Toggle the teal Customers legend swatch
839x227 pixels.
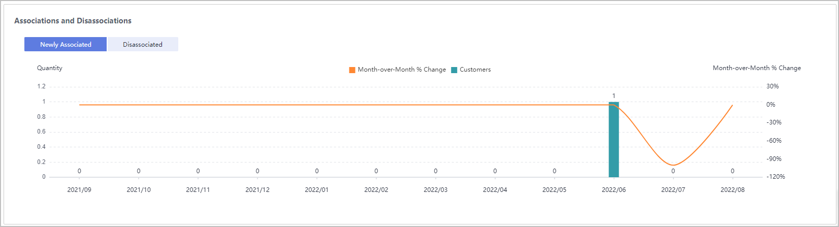(454, 70)
